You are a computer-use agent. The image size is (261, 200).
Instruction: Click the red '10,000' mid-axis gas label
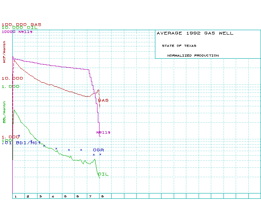12,78
